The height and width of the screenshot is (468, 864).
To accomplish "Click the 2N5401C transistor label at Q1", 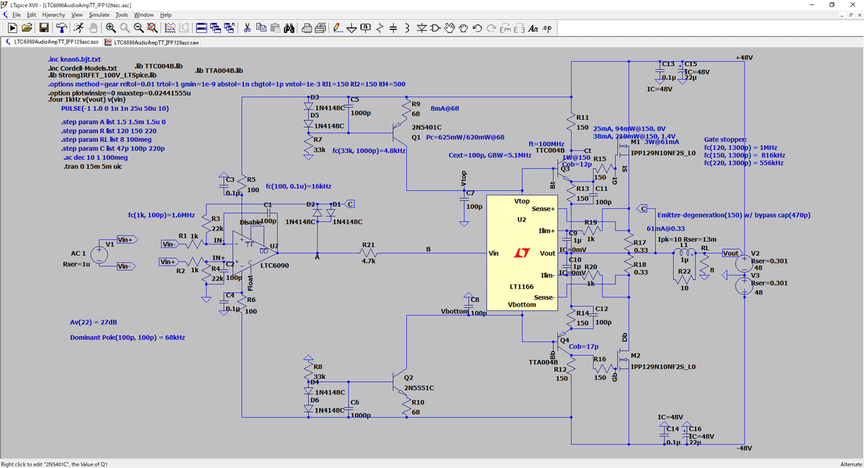I will (x=427, y=127).
